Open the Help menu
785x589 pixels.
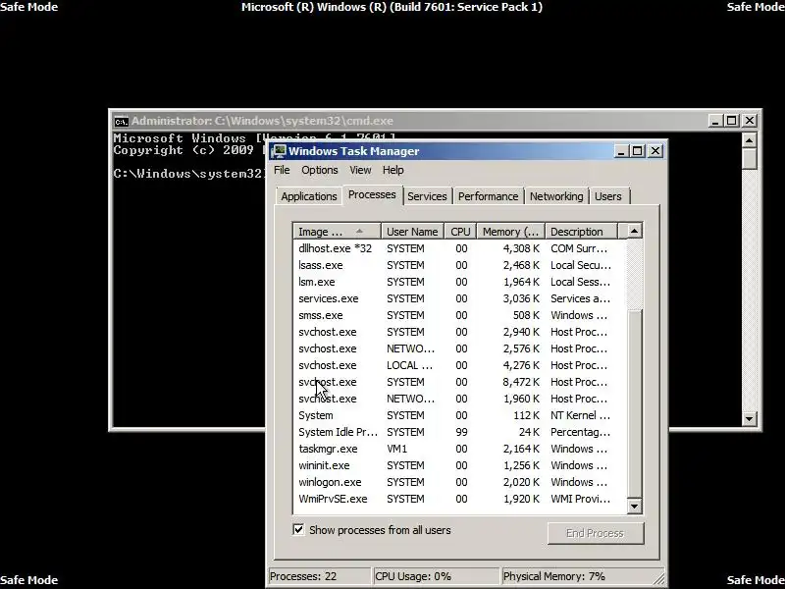pyautogui.click(x=393, y=170)
